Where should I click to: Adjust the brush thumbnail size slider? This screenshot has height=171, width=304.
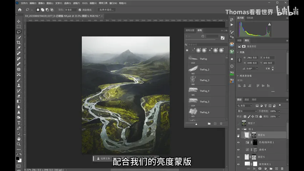196,124
